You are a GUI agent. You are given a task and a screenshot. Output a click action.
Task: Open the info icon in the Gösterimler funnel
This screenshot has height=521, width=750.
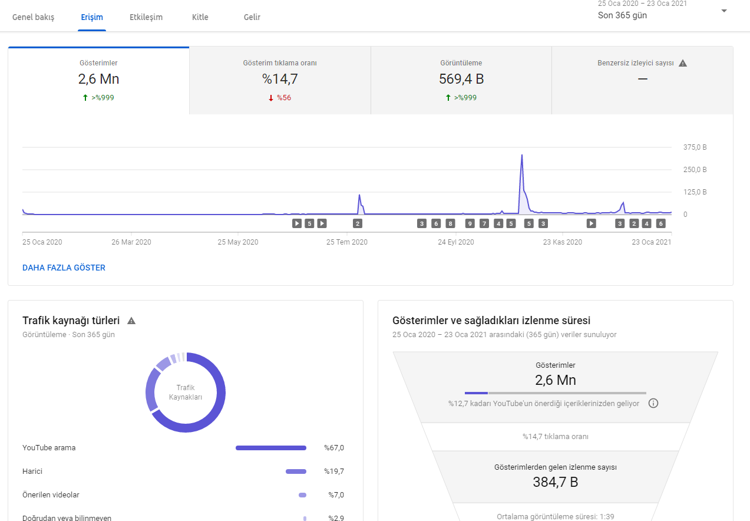pyautogui.click(x=653, y=404)
